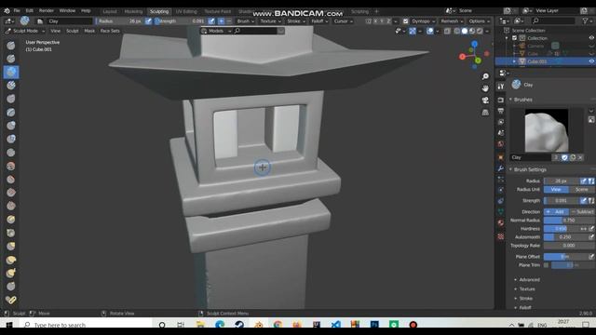Collapse the Brush Settings panel
This screenshot has width=596, height=335.
tap(530, 169)
